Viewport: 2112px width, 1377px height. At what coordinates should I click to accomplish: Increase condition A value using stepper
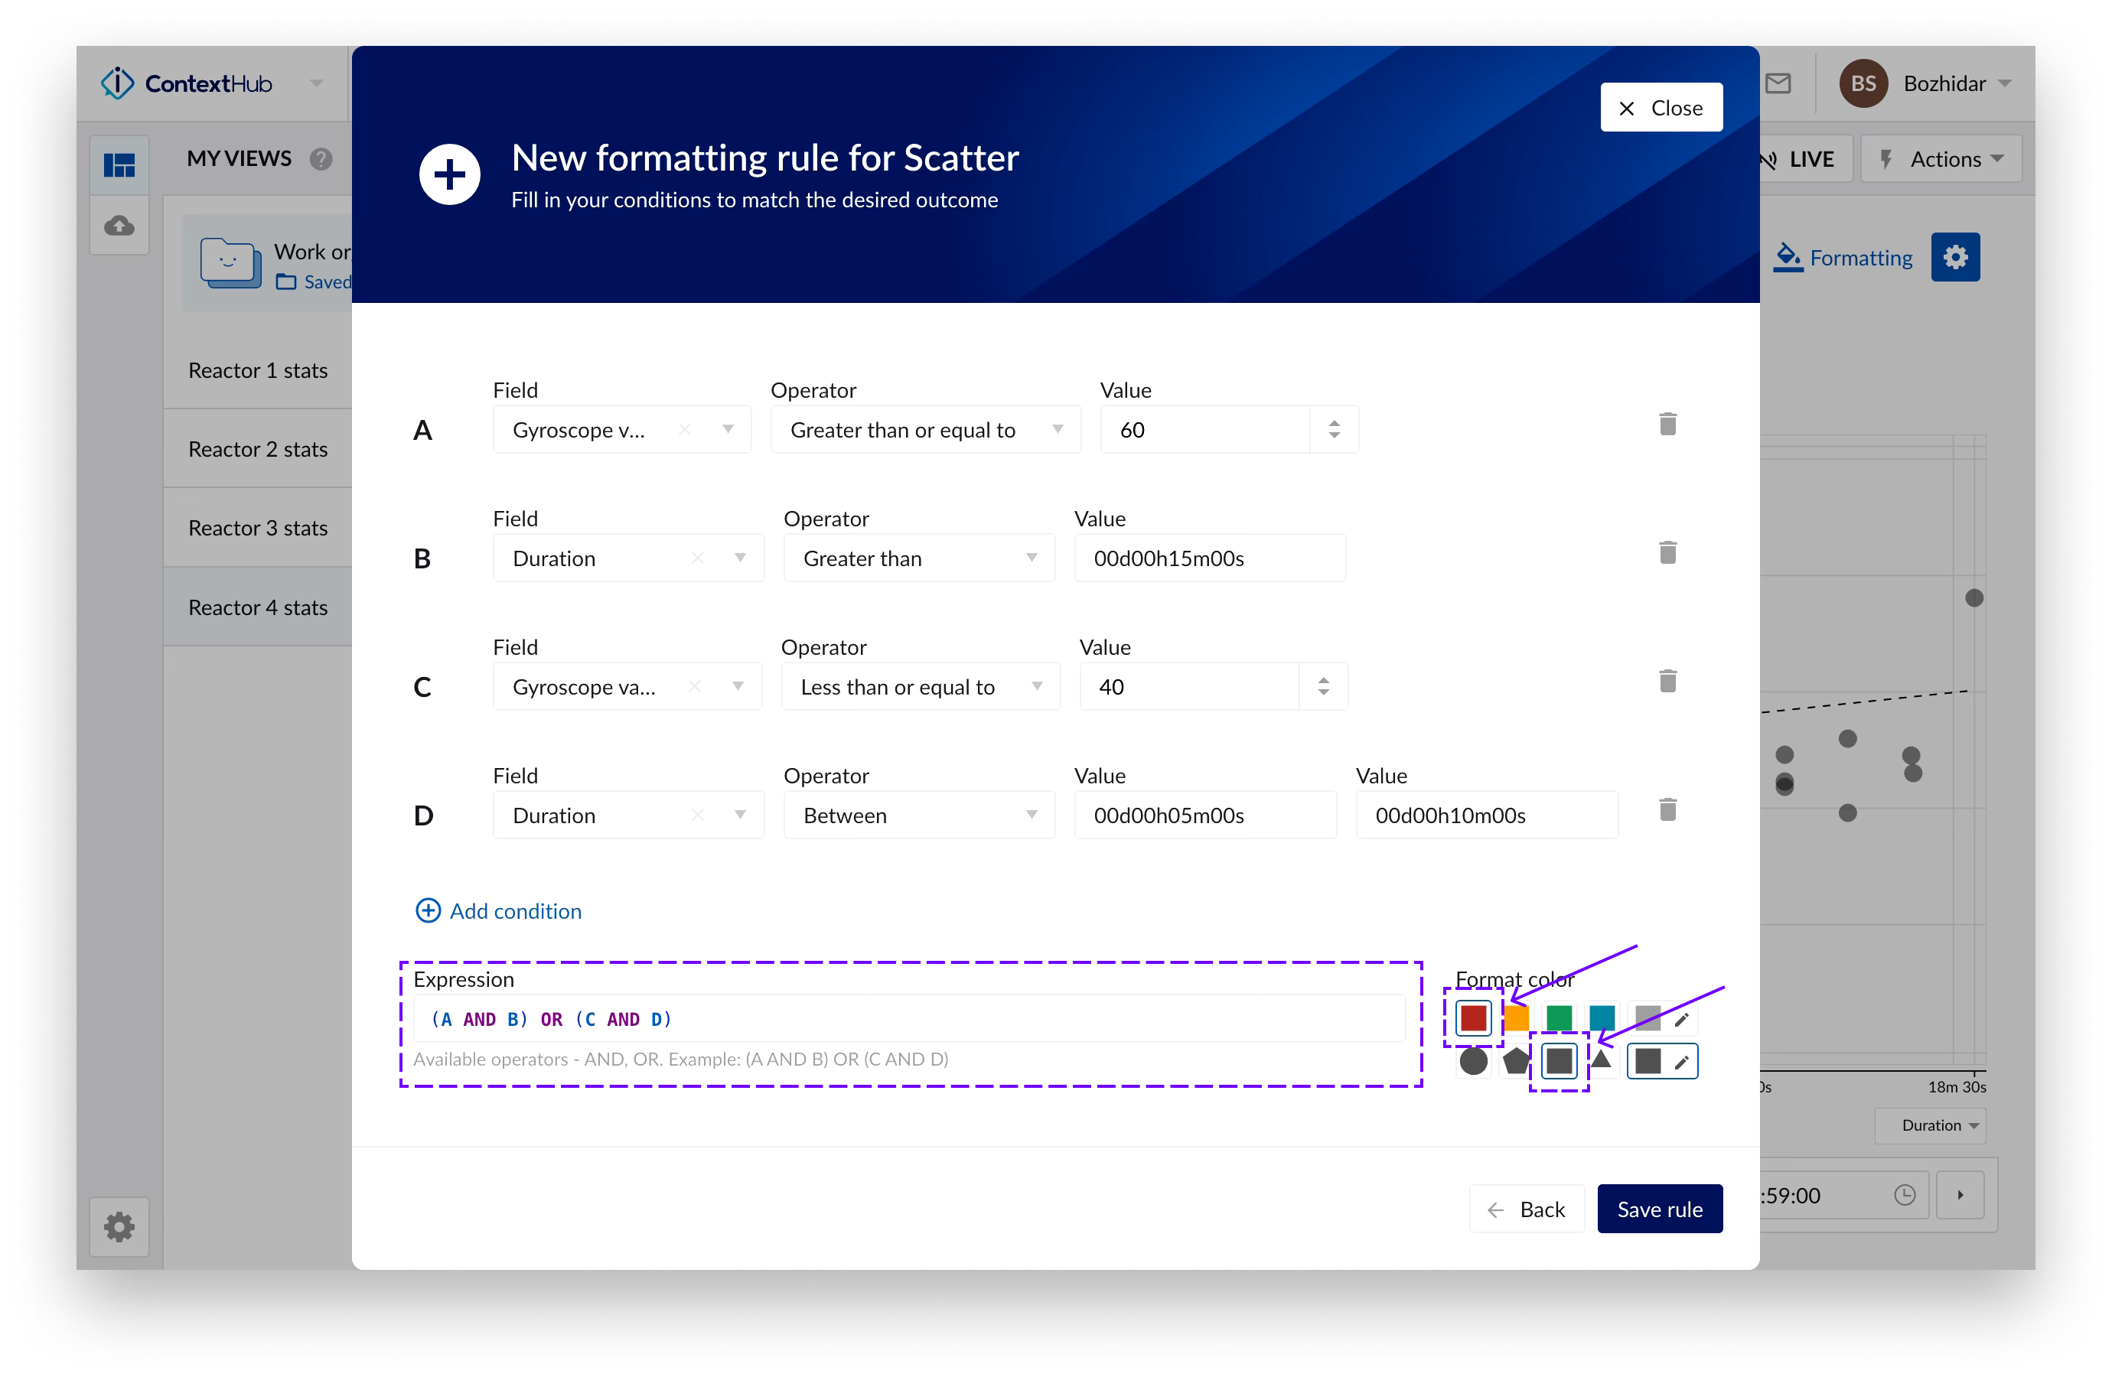point(1334,423)
